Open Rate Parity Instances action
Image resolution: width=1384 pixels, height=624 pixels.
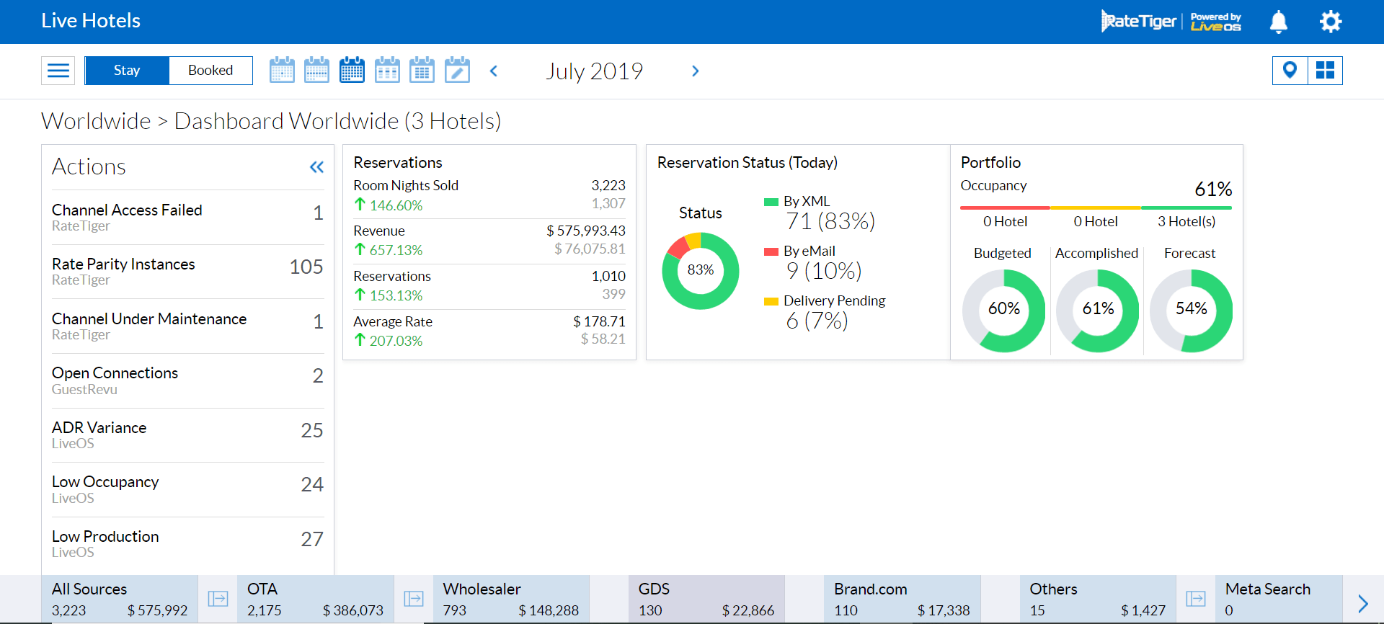(x=187, y=272)
